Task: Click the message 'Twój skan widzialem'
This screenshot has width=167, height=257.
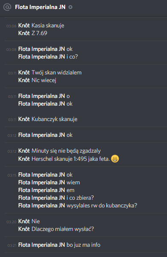Action: (x=57, y=72)
